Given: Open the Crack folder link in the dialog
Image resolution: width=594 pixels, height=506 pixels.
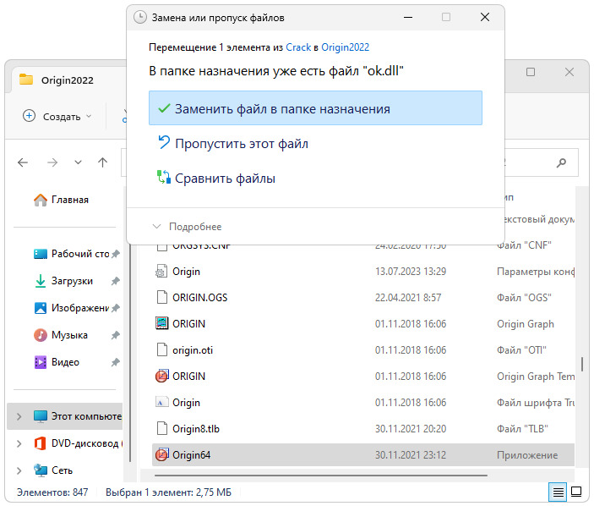Looking at the screenshot, I should coord(298,47).
